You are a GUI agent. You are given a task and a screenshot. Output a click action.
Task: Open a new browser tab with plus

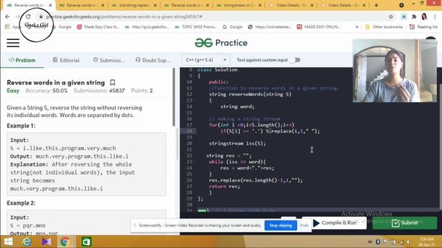click(376, 5)
